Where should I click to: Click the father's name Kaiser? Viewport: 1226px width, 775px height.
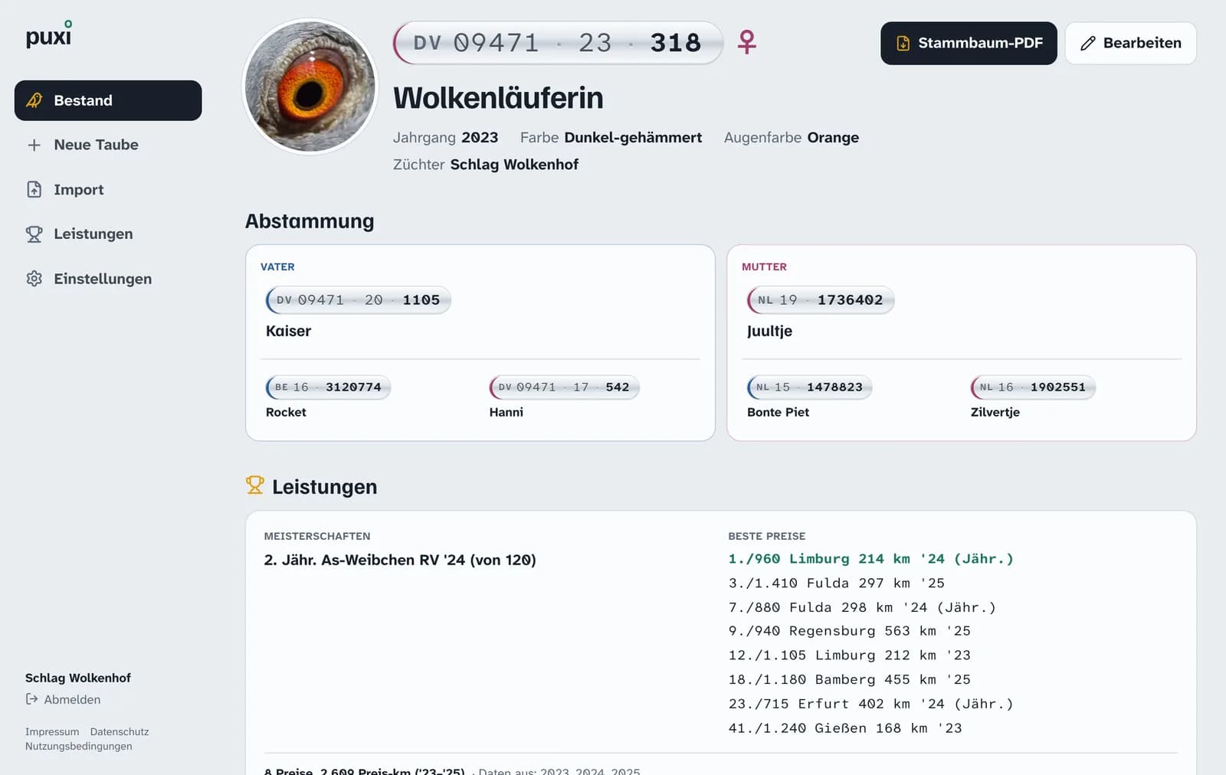pos(288,331)
